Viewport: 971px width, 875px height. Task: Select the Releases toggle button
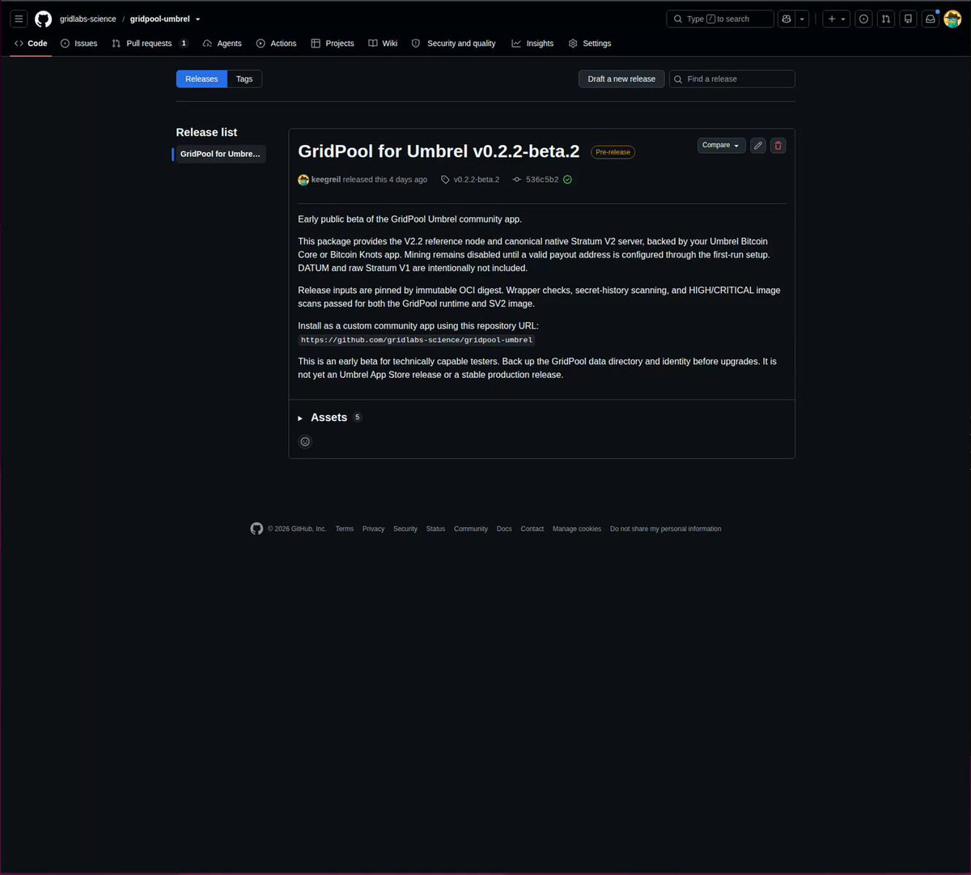click(x=201, y=79)
